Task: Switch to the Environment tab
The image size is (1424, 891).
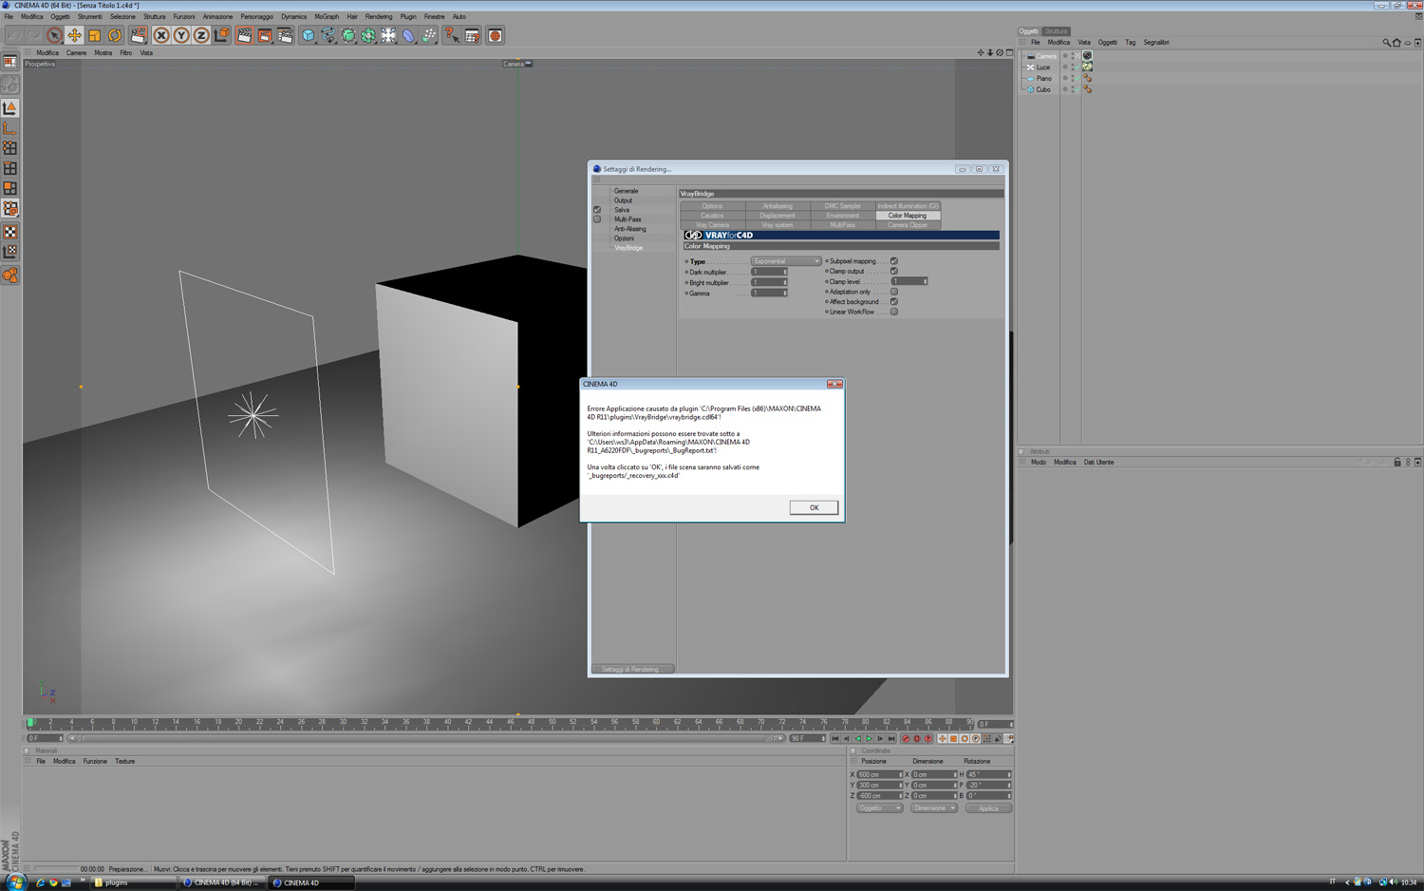Action: coord(842,216)
